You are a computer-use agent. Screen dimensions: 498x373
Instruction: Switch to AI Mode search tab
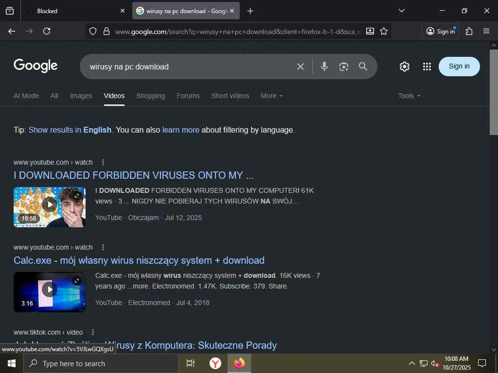[x=26, y=96]
